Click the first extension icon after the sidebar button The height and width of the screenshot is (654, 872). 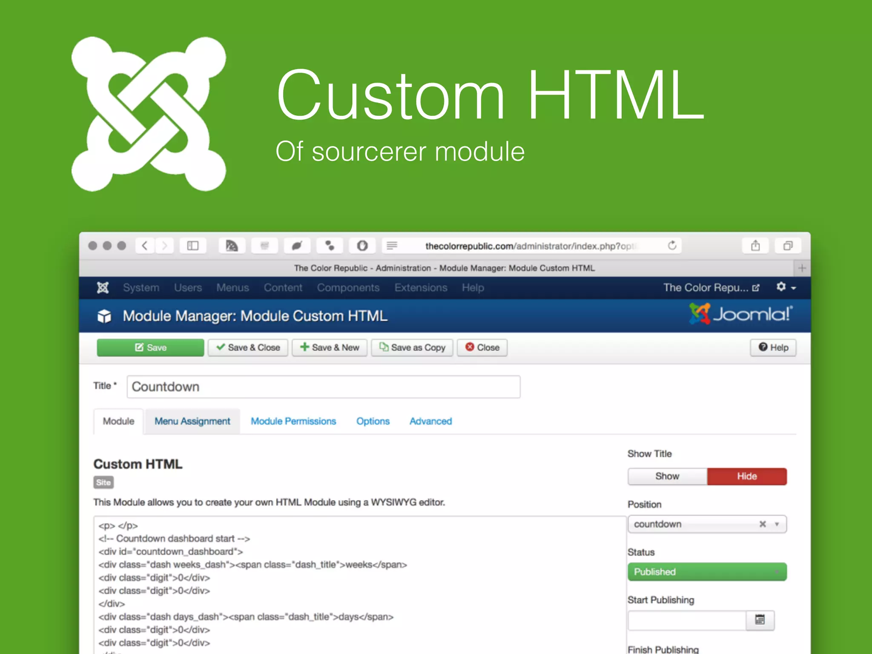tap(232, 246)
